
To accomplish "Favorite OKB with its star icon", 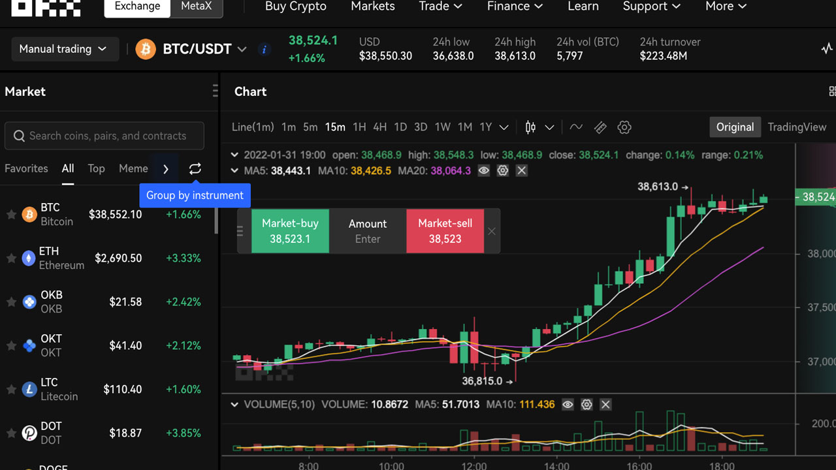I will [x=10, y=302].
